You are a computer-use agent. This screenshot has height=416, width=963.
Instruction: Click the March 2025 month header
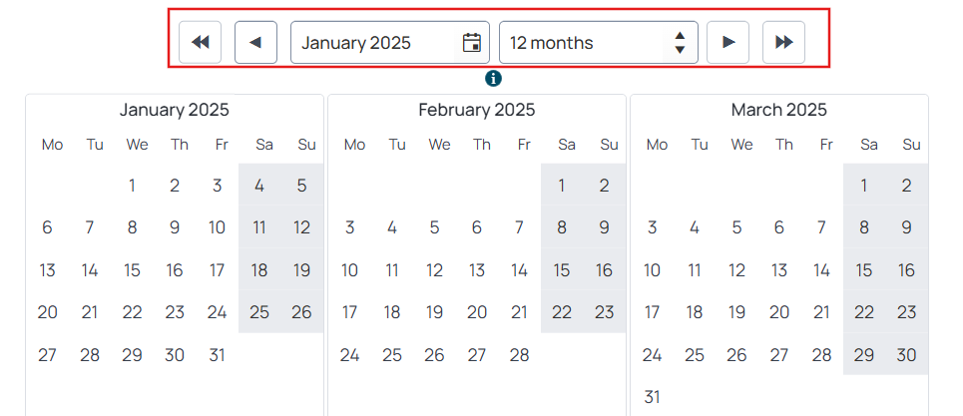[x=778, y=110]
